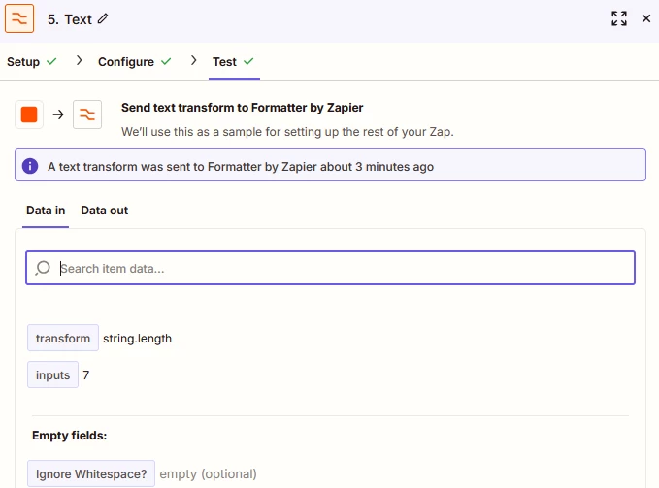This screenshot has height=488, width=659.
Task: Click the Formatter destination icon after the arrow
Action: (87, 114)
